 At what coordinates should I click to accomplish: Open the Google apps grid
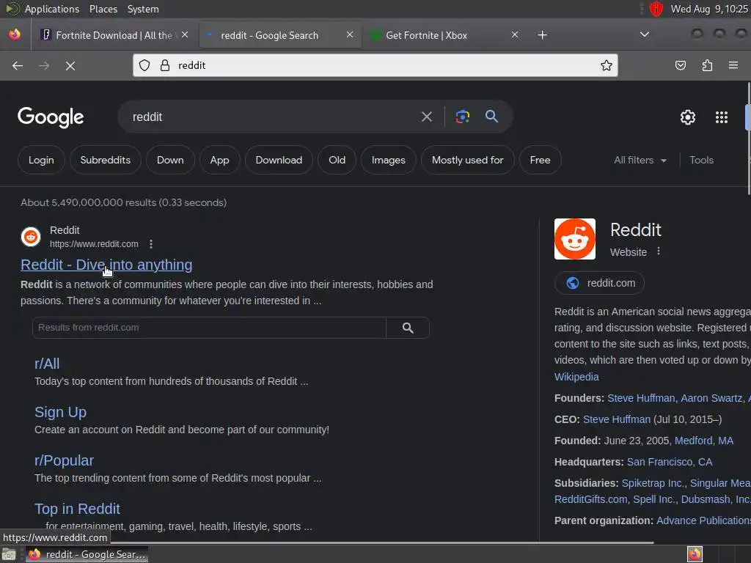pyautogui.click(x=722, y=117)
